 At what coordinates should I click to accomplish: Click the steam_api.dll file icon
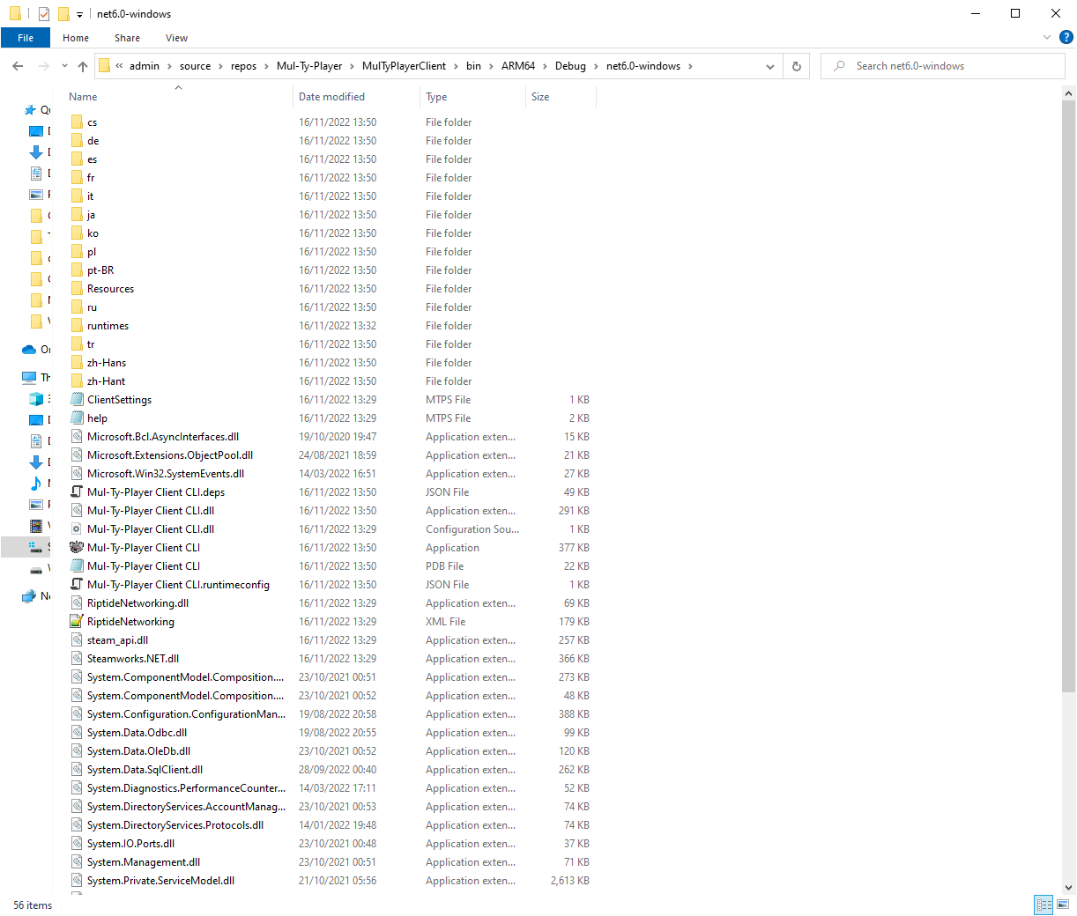(x=77, y=640)
